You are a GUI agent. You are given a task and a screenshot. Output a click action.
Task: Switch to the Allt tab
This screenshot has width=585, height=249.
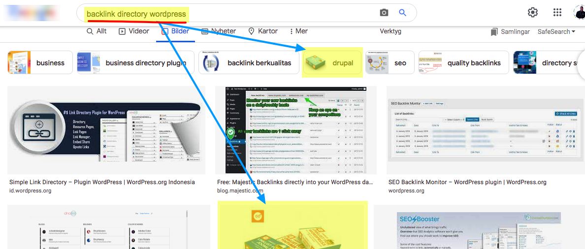tap(97, 31)
